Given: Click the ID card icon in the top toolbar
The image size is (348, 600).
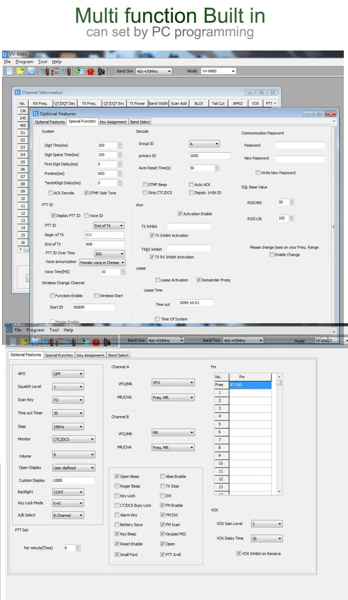Looking at the screenshot, I should pos(80,71).
